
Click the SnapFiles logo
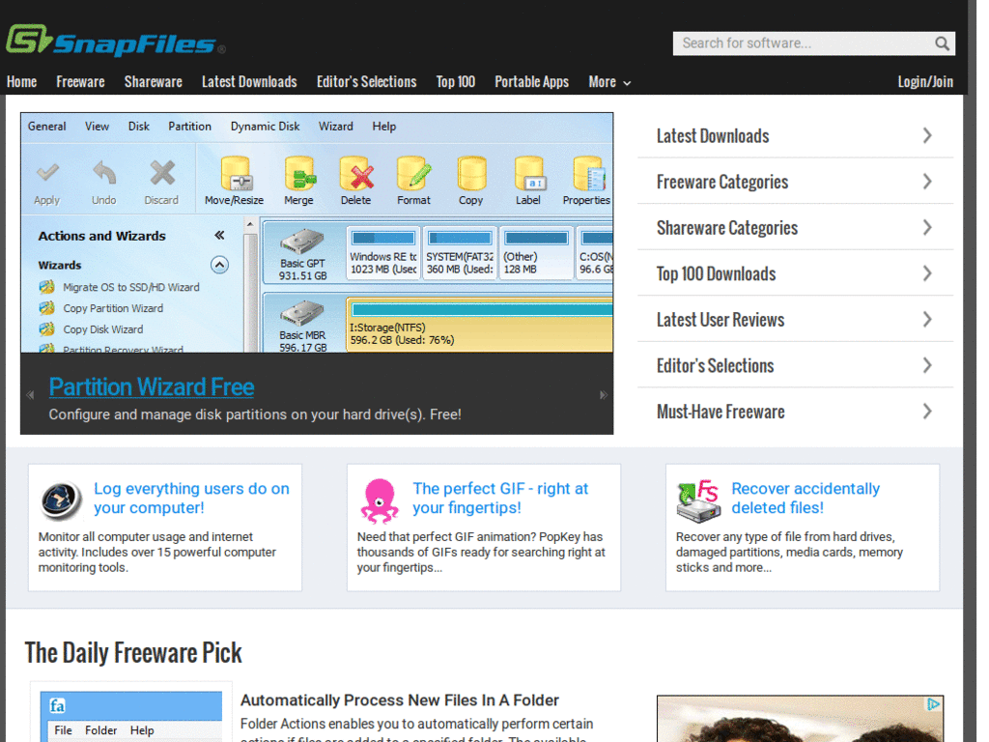pos(116,41)
